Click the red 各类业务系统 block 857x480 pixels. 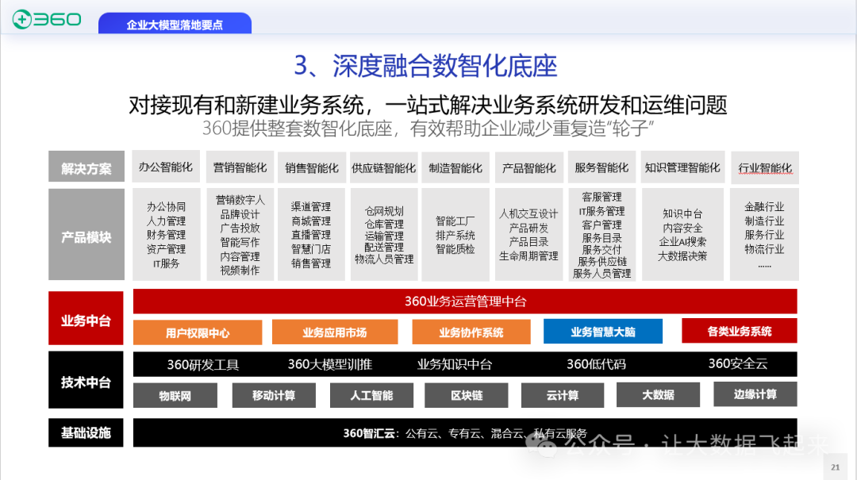click(x=740, y=331)
